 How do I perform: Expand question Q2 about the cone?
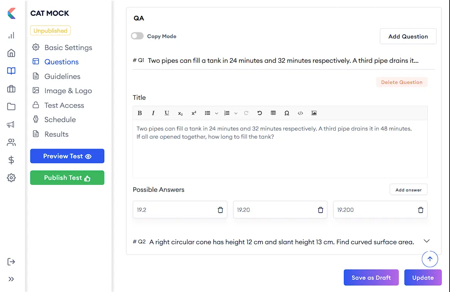click(x=426, y=241)
